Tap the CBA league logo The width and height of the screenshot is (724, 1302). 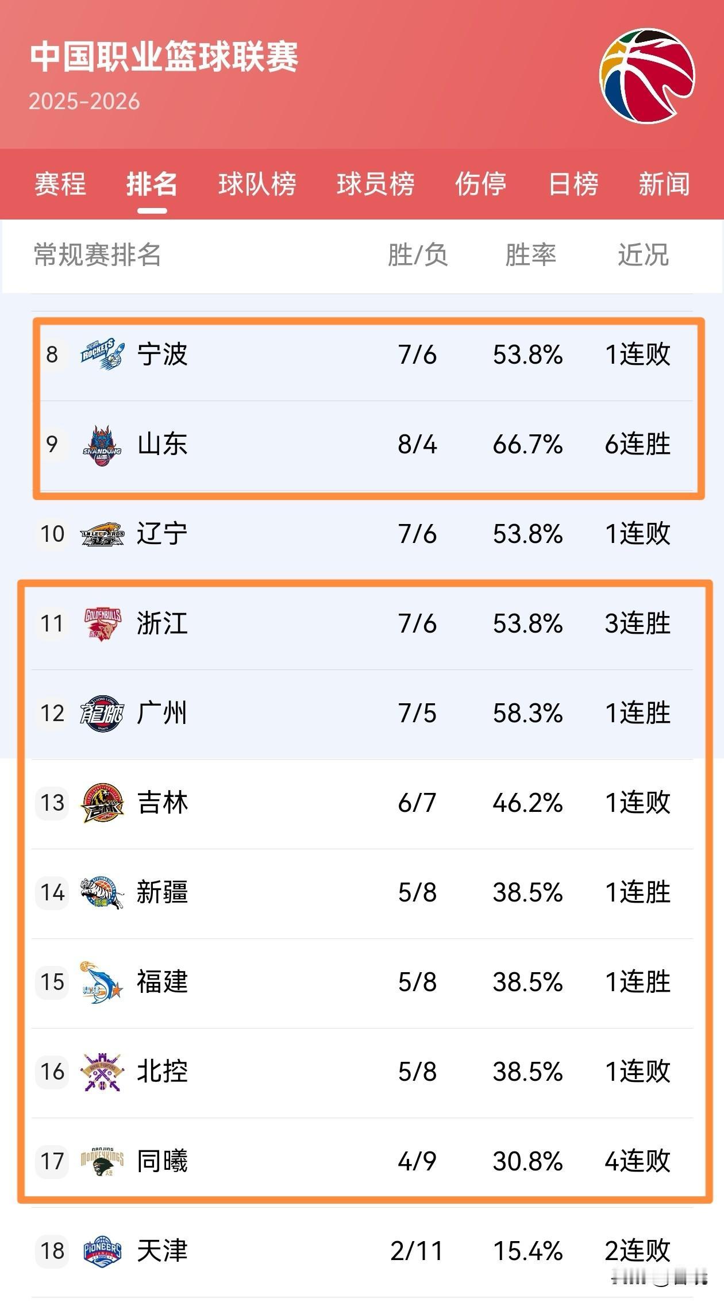[647, 75]
